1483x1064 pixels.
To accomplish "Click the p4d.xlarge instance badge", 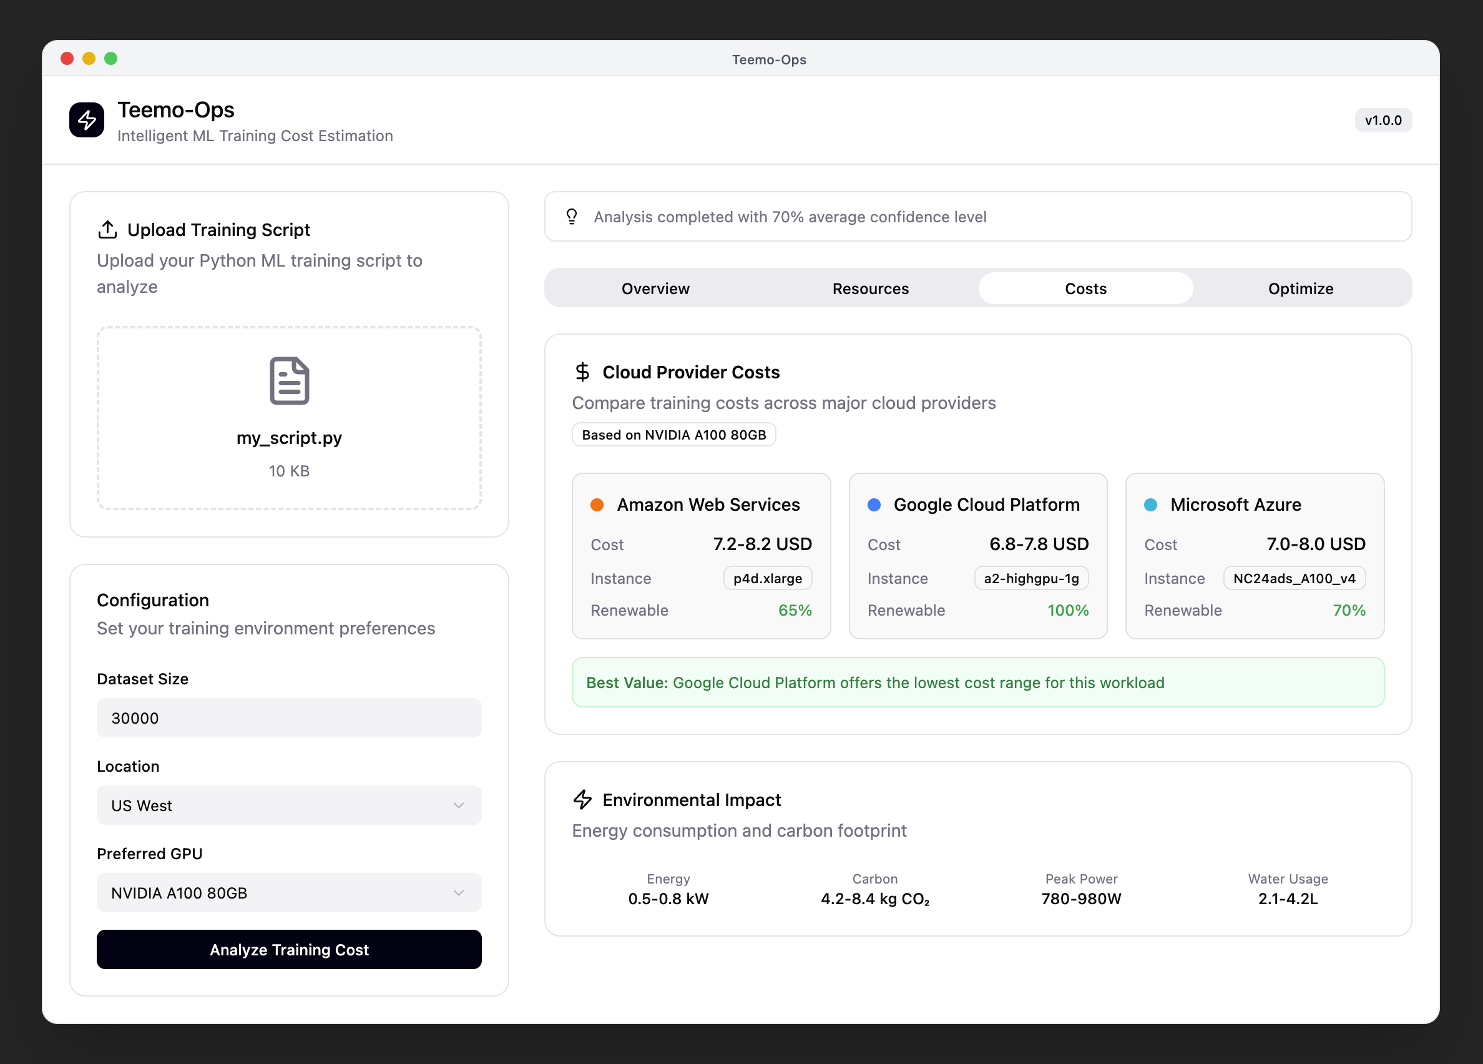I will [768, 578].
